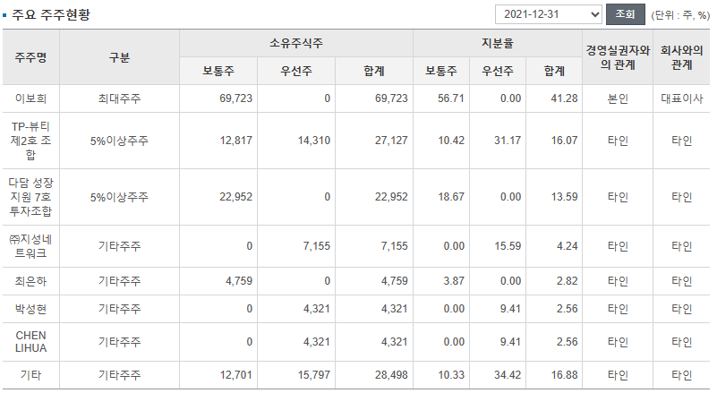Select shareholder name CHEN LIHUA
Screen dimensions: 717x393
(x=30, y=342)
